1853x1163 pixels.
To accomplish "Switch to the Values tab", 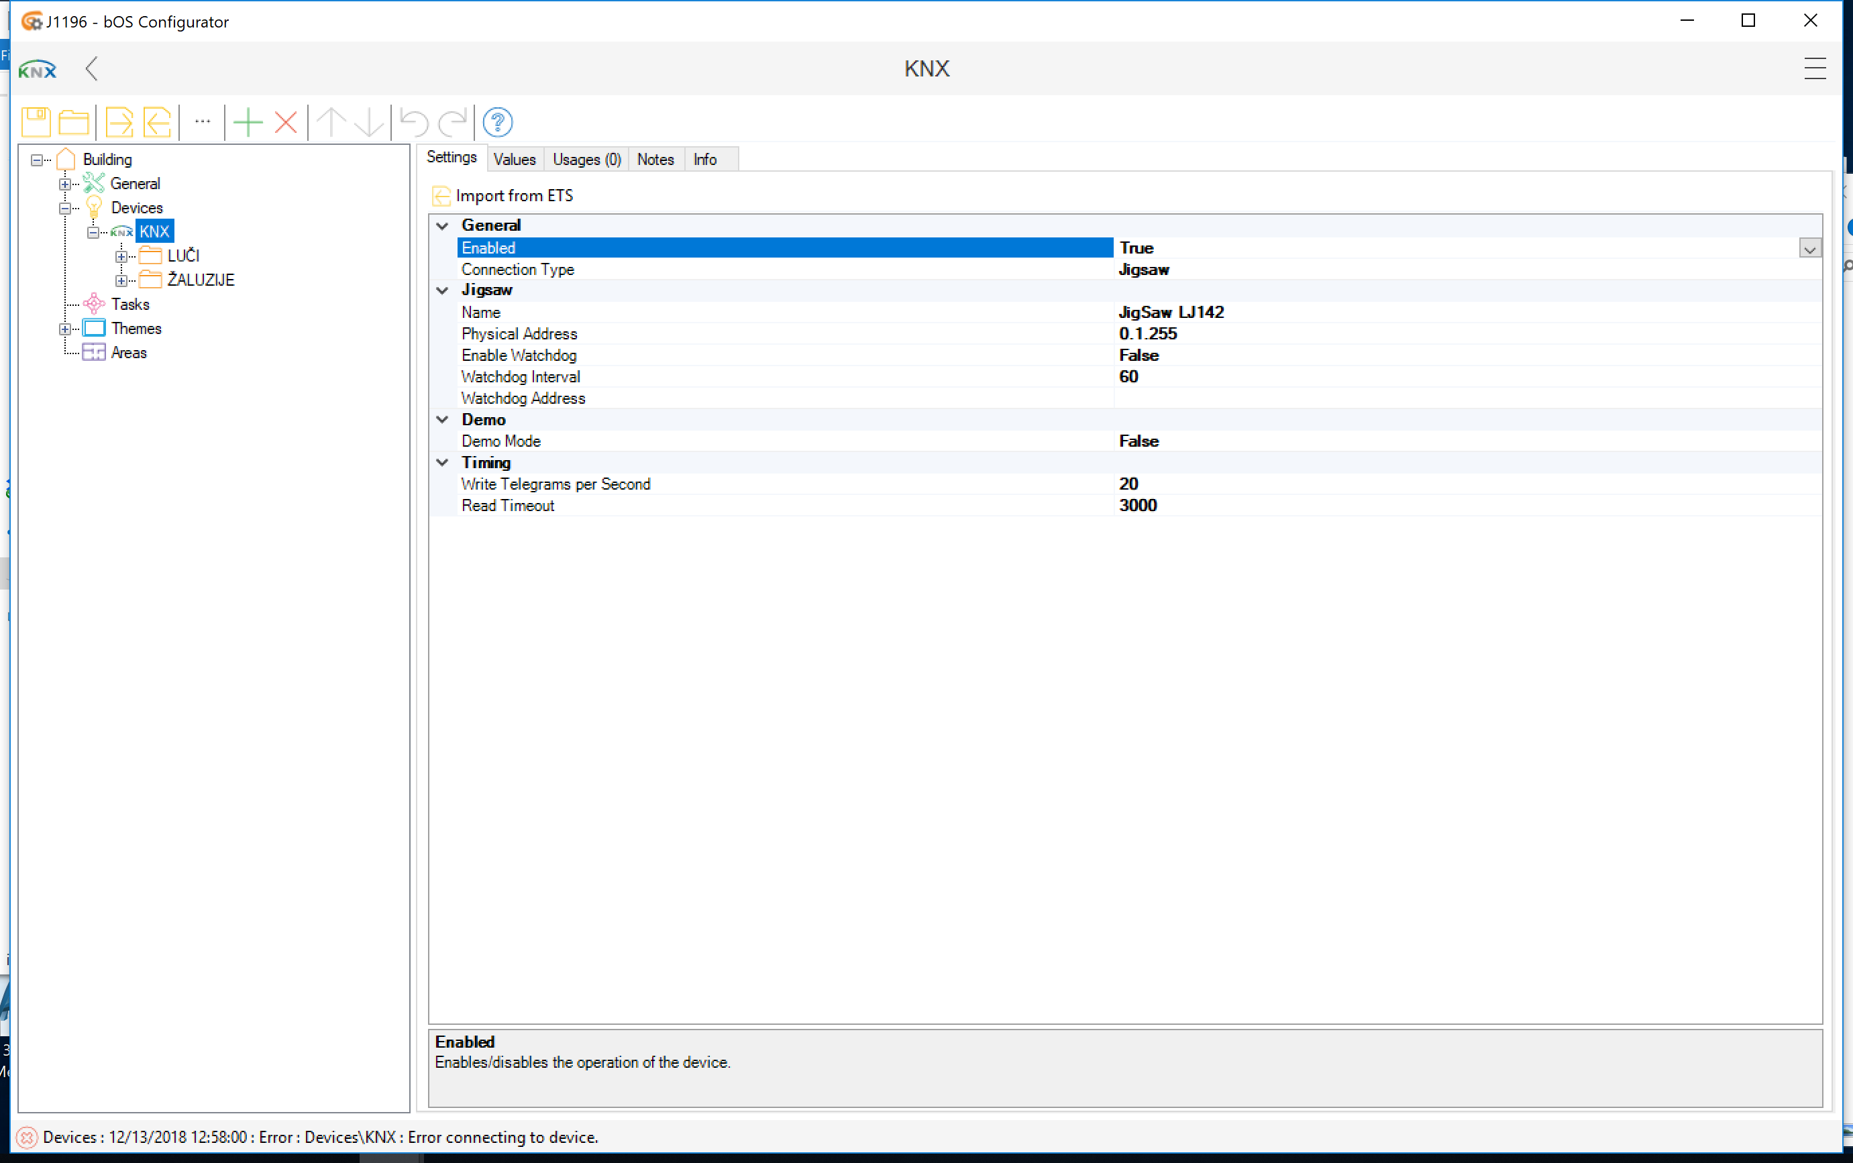I will tap(514, 159).
